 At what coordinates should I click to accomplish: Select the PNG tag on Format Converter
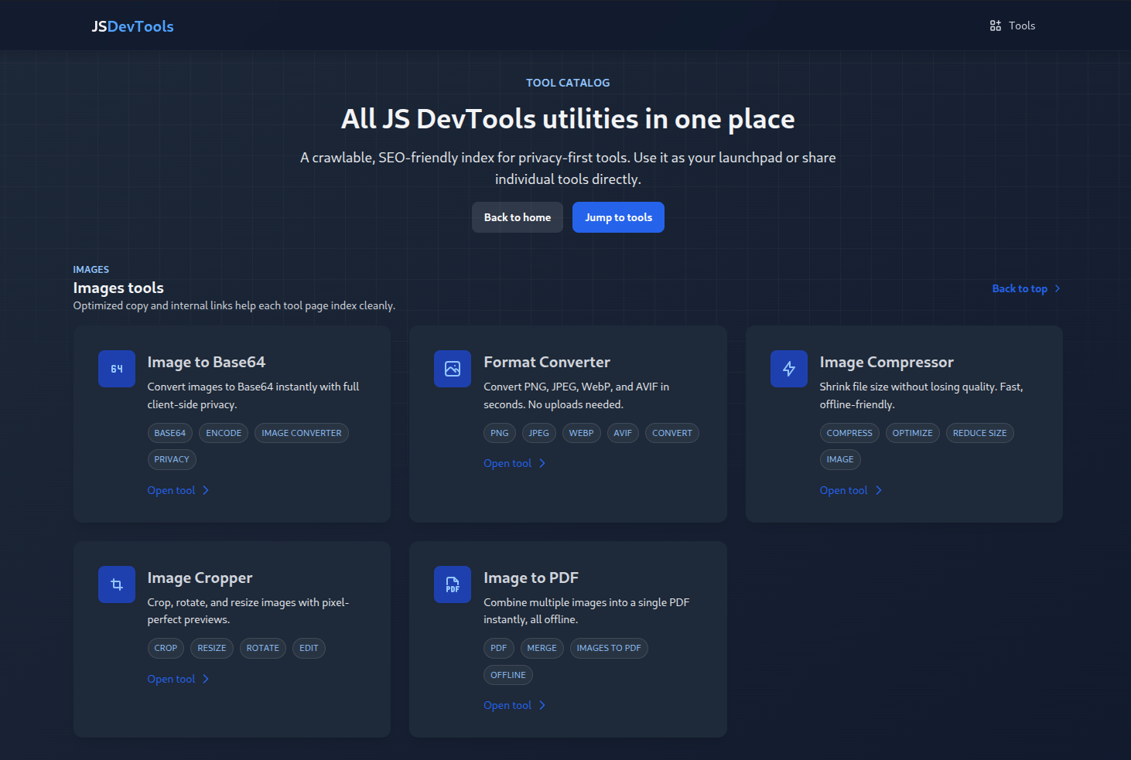[499, 433]
